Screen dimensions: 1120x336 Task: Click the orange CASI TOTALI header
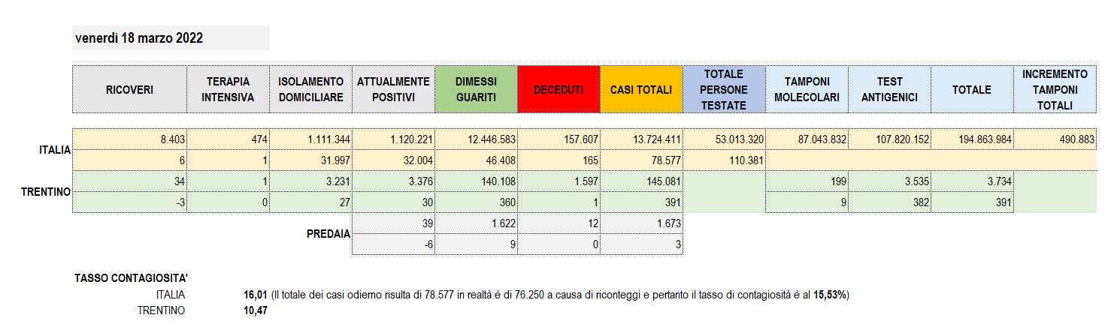tap(641, 90)
